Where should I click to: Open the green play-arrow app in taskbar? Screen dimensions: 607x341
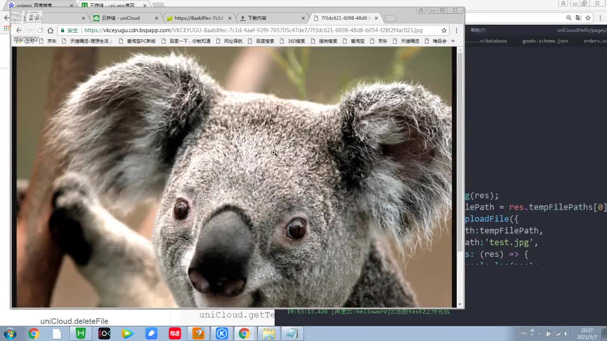point(127,333)
